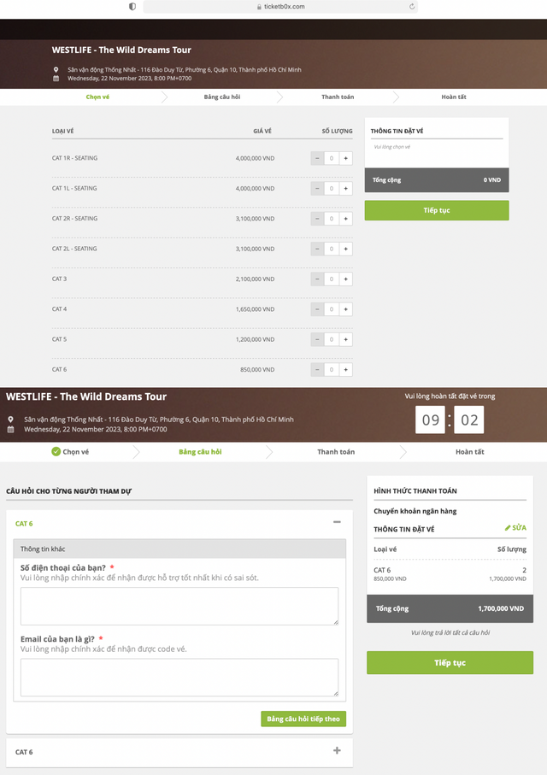Viewport: 547px width, 775px height.
Task: Increase CAT 2L - SEATING ticket quantity
Action: [346, 249]
